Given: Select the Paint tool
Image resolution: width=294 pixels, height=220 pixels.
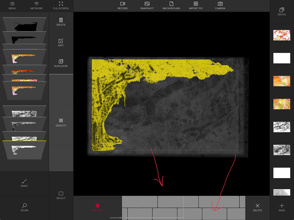Looking at the screenshot, I should 24,184.
